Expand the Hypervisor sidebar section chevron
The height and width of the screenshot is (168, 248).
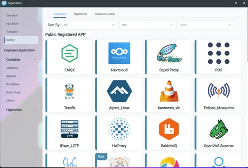point(35,110)
